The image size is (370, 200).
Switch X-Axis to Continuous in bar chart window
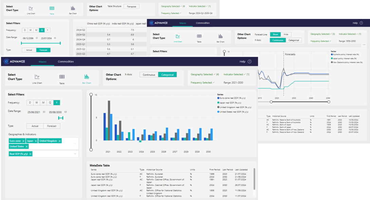pos(149,75)
